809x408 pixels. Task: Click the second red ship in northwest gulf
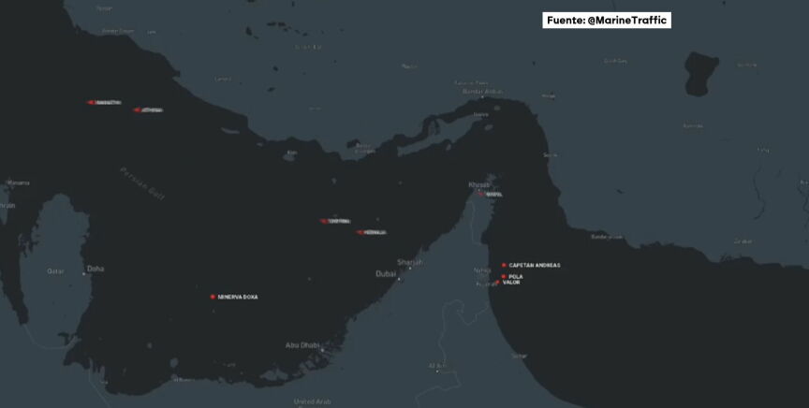coord(137,109)
